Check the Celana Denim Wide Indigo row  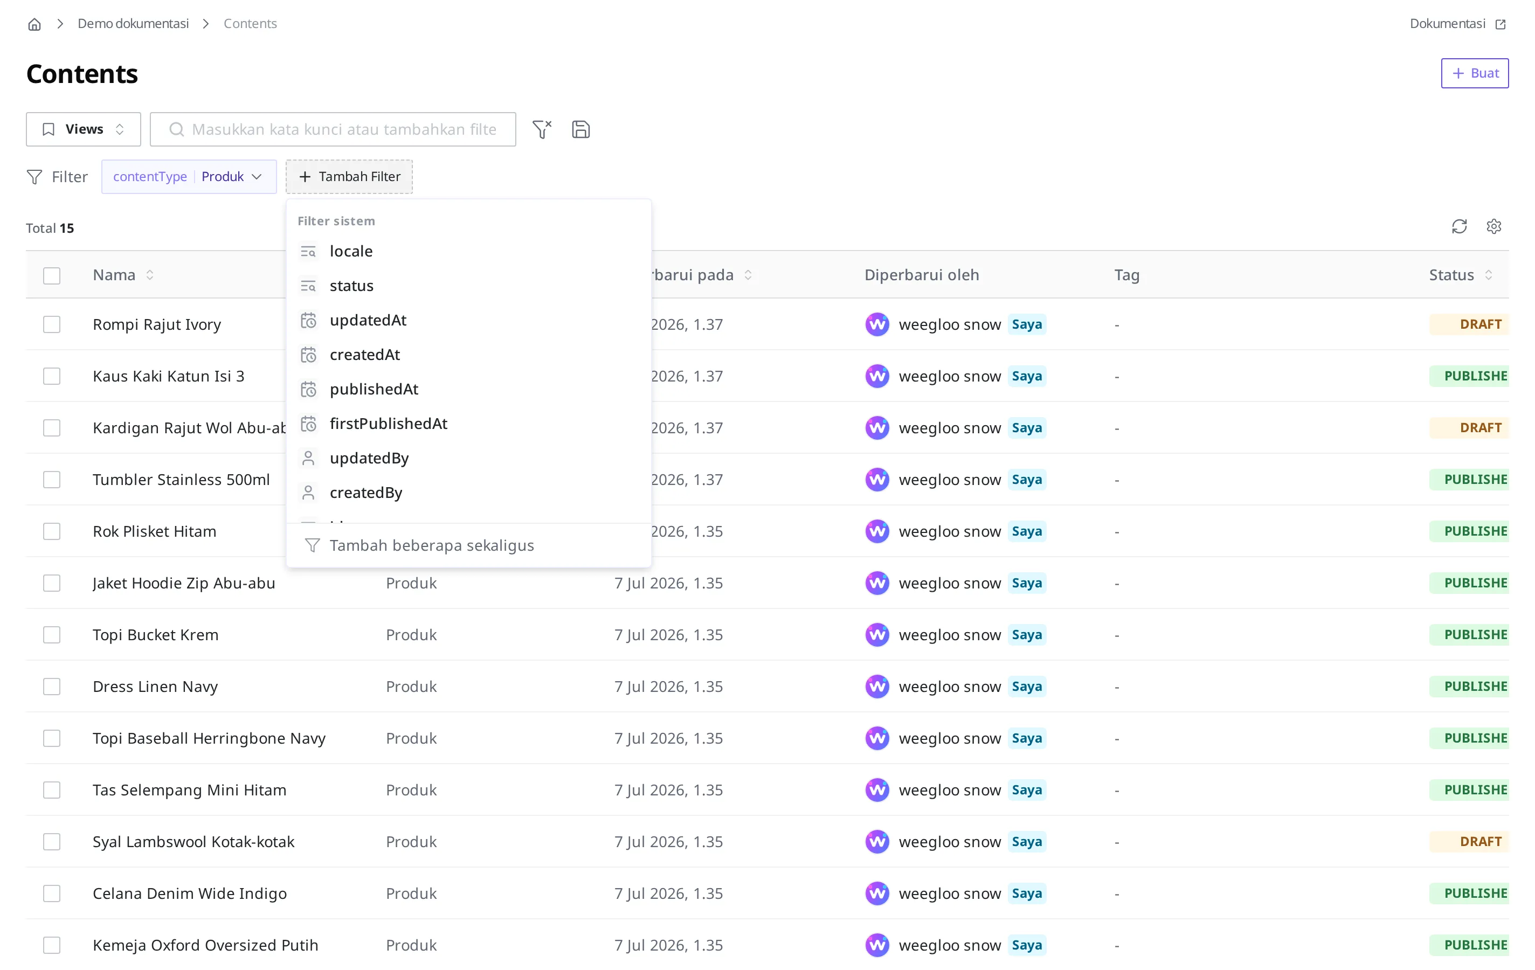(52, 893)
